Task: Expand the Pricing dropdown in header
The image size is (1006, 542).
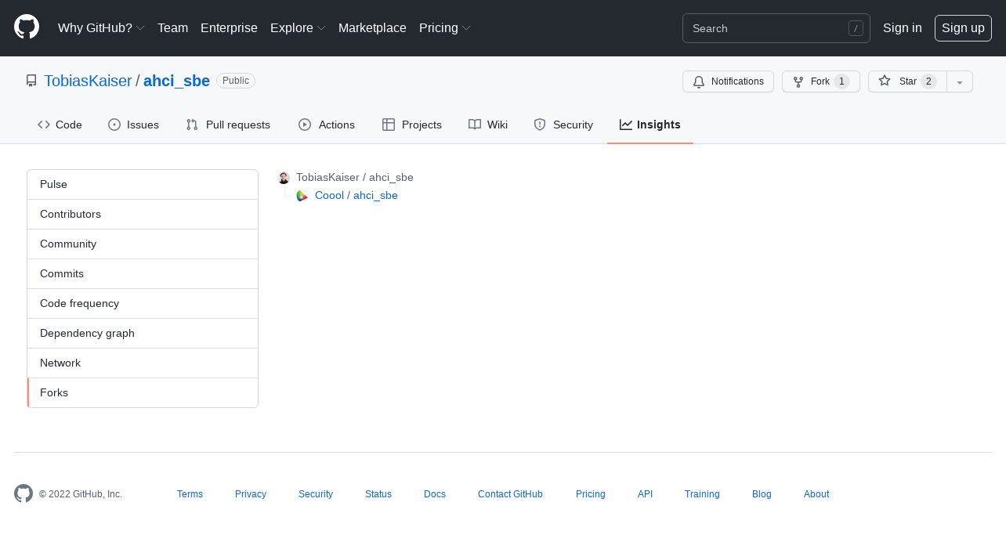Action: (444, 27)
